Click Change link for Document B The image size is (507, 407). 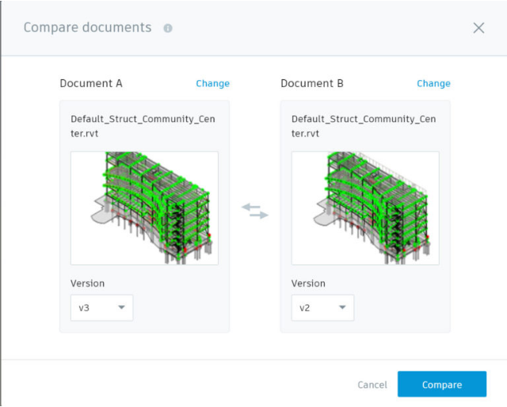click(x=433, y=83)
